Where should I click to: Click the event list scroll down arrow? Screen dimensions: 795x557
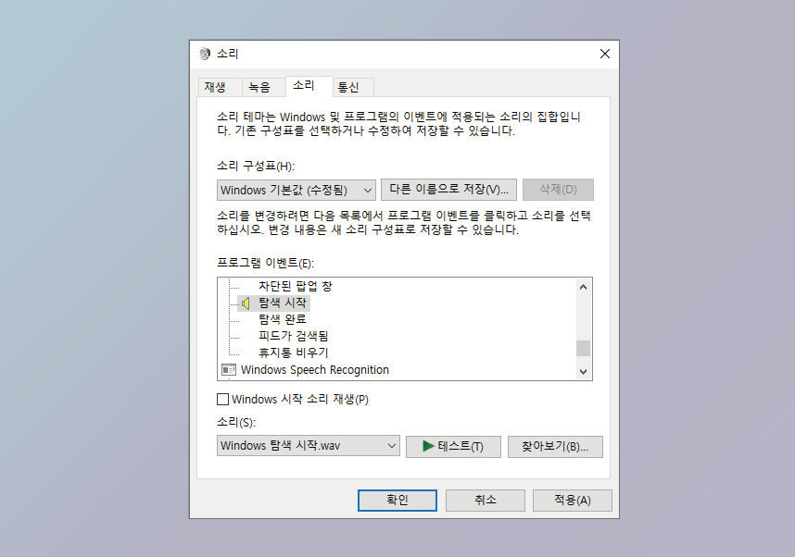click(x=583, y=372)
